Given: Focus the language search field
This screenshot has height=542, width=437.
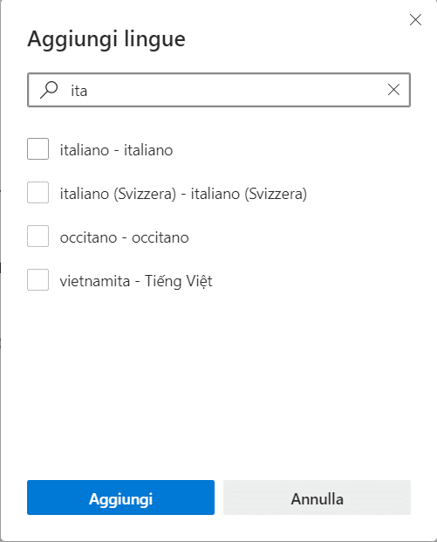Looking at the screenshot, I should (219, 90).
